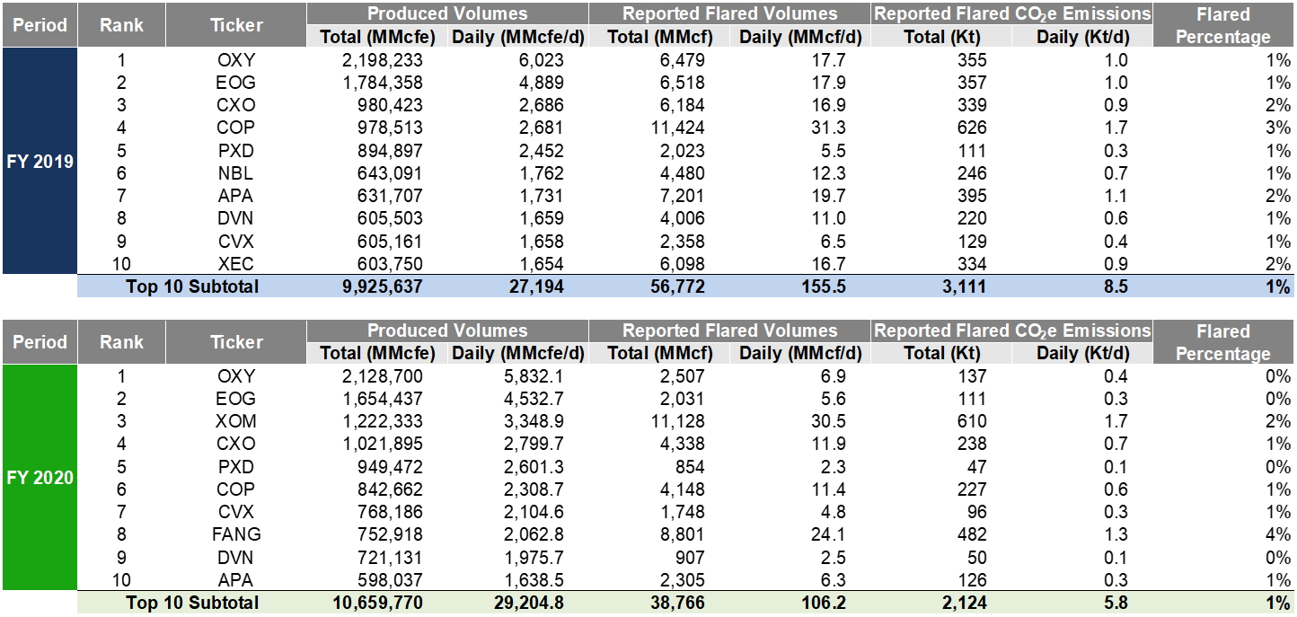
Task: Click the NBL ticker cell
Action: (236, 173)
